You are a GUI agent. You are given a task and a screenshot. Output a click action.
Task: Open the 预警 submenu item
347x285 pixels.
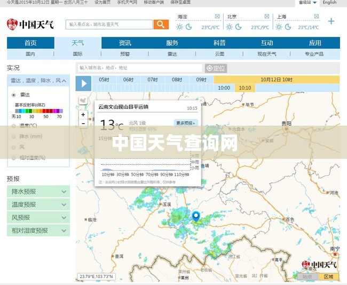[x=125, y=54]
